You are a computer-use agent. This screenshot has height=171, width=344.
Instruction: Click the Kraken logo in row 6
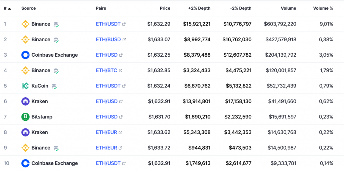coord(25,101)
